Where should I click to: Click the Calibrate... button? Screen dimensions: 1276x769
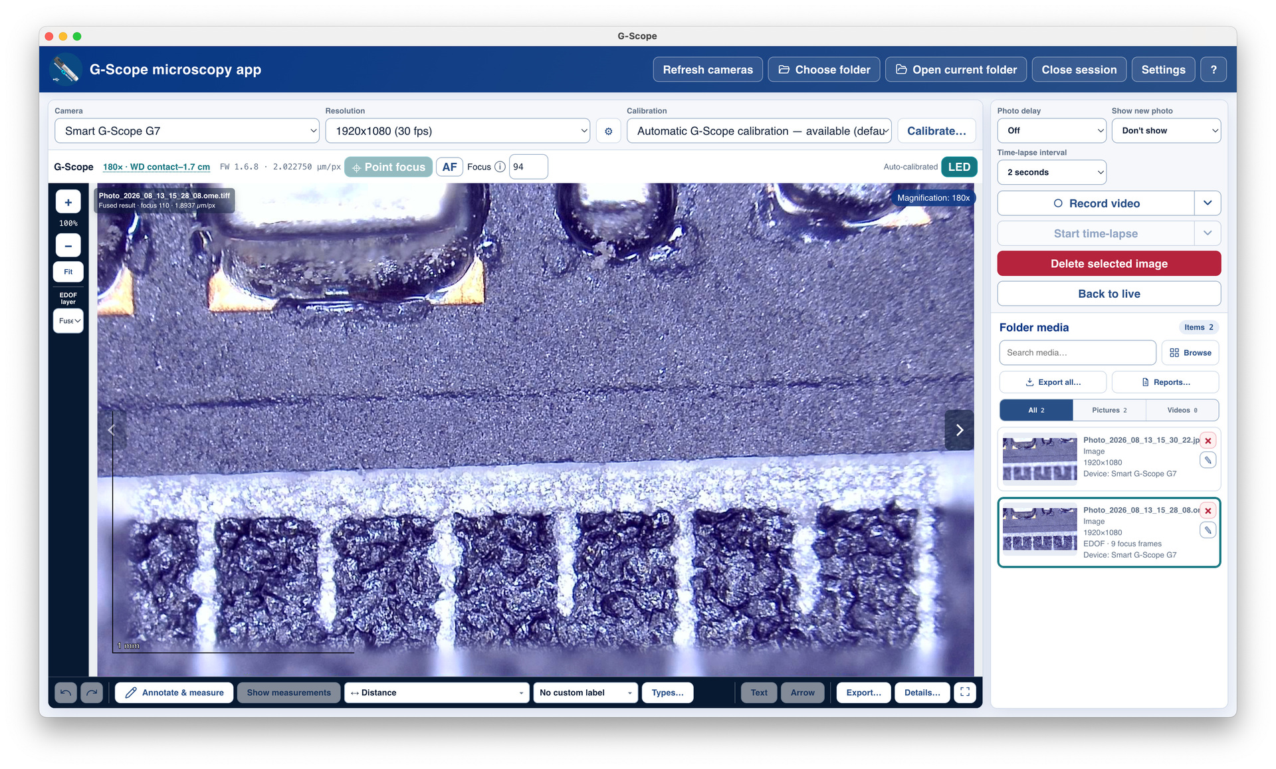coord(936,131)
